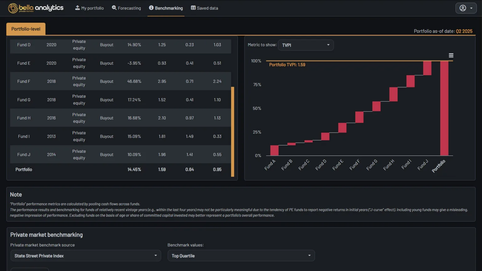Select the Benchmarking nav tab
The image size is (482, 271).
(x=166, y=8)
